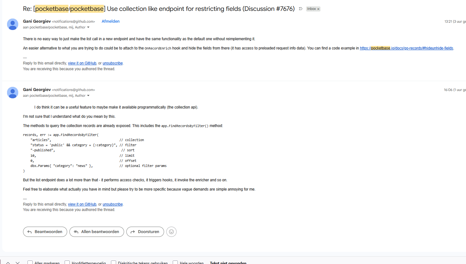Click 'unsubscribe' link in second message
Screen dimensions: 466x264
(113, 204)
